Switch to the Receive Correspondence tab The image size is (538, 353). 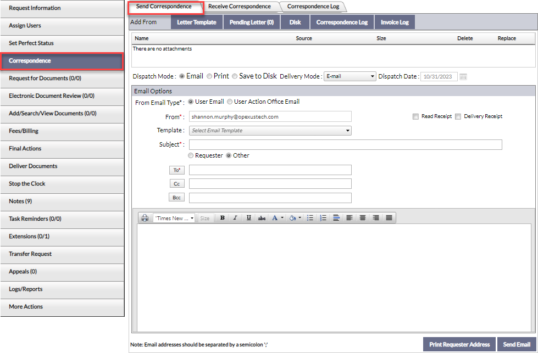(240, 7)
